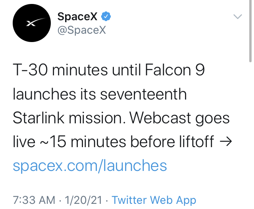Click the right arrow symbol after liftoff
Screen dimensions: 254x209
[x=226, y=142]
